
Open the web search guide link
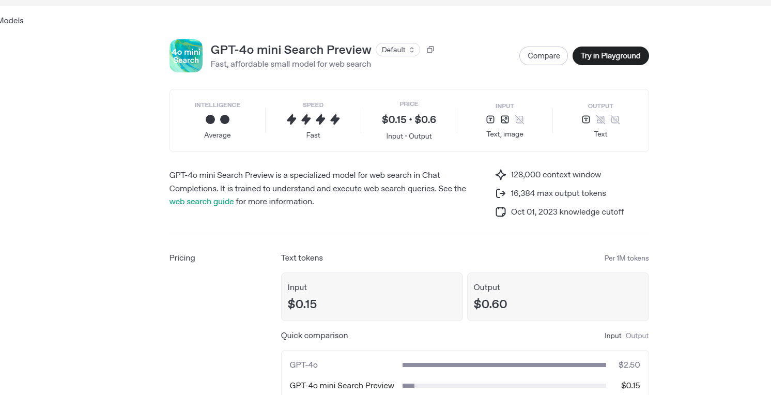pyautogui.click(x=202, y=202)
